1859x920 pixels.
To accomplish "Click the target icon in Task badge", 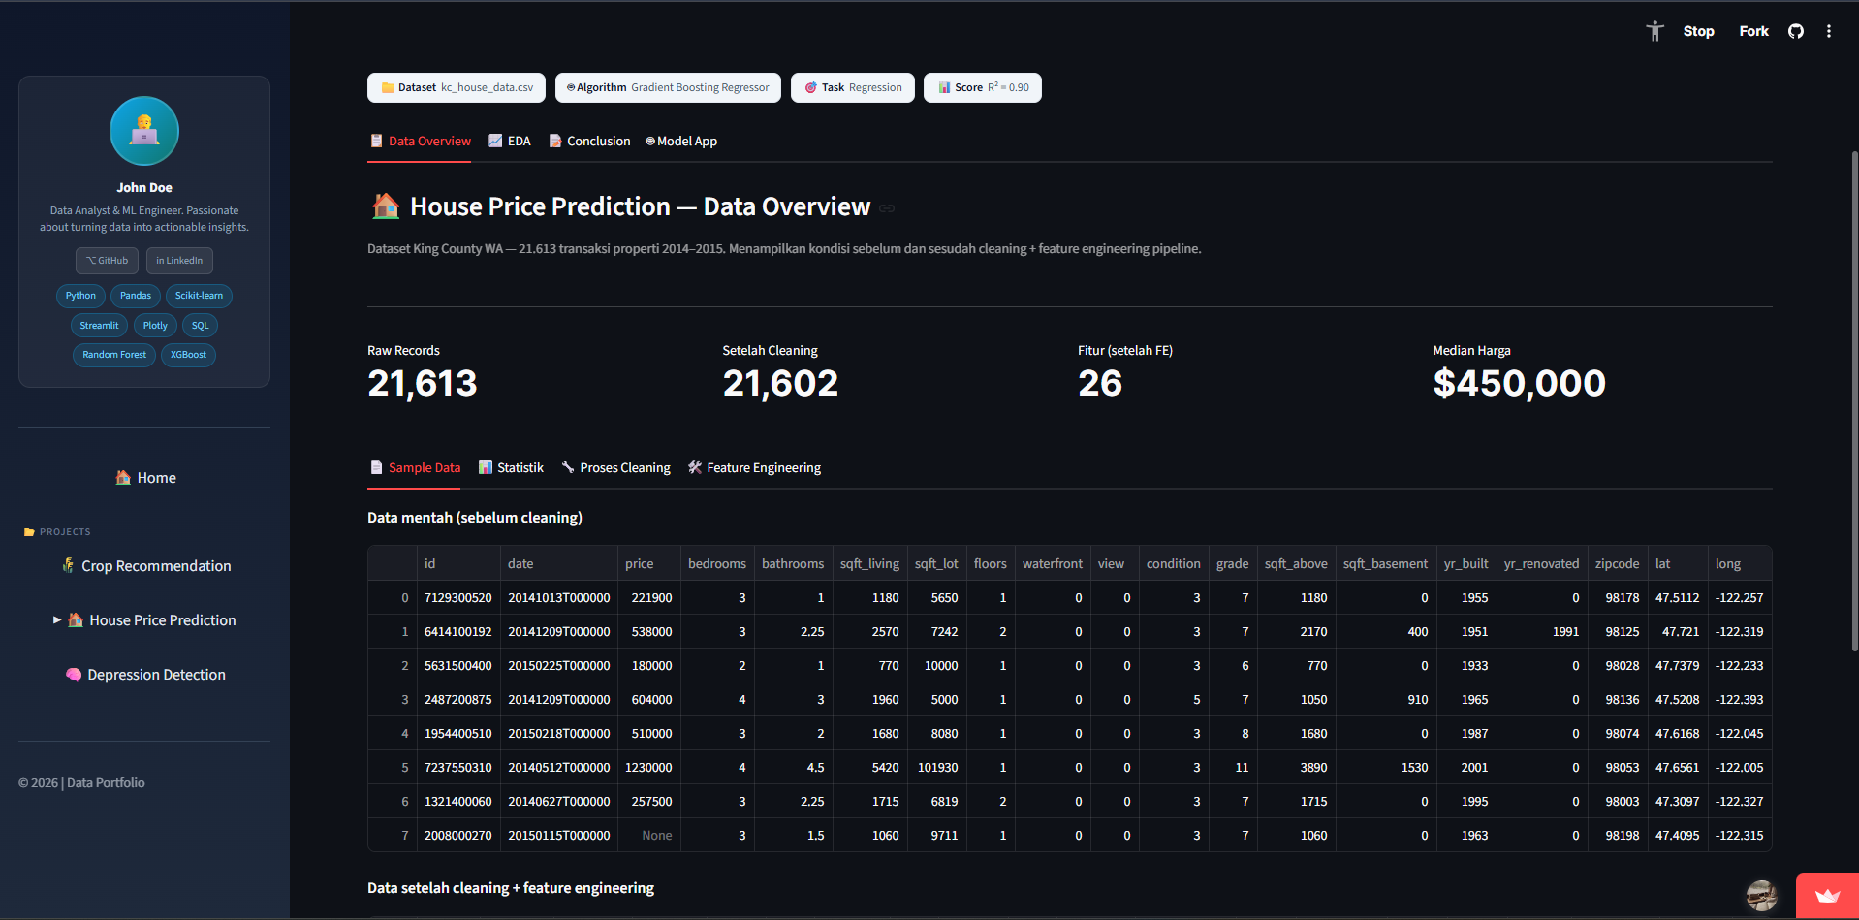I will (x=811, y=87).
